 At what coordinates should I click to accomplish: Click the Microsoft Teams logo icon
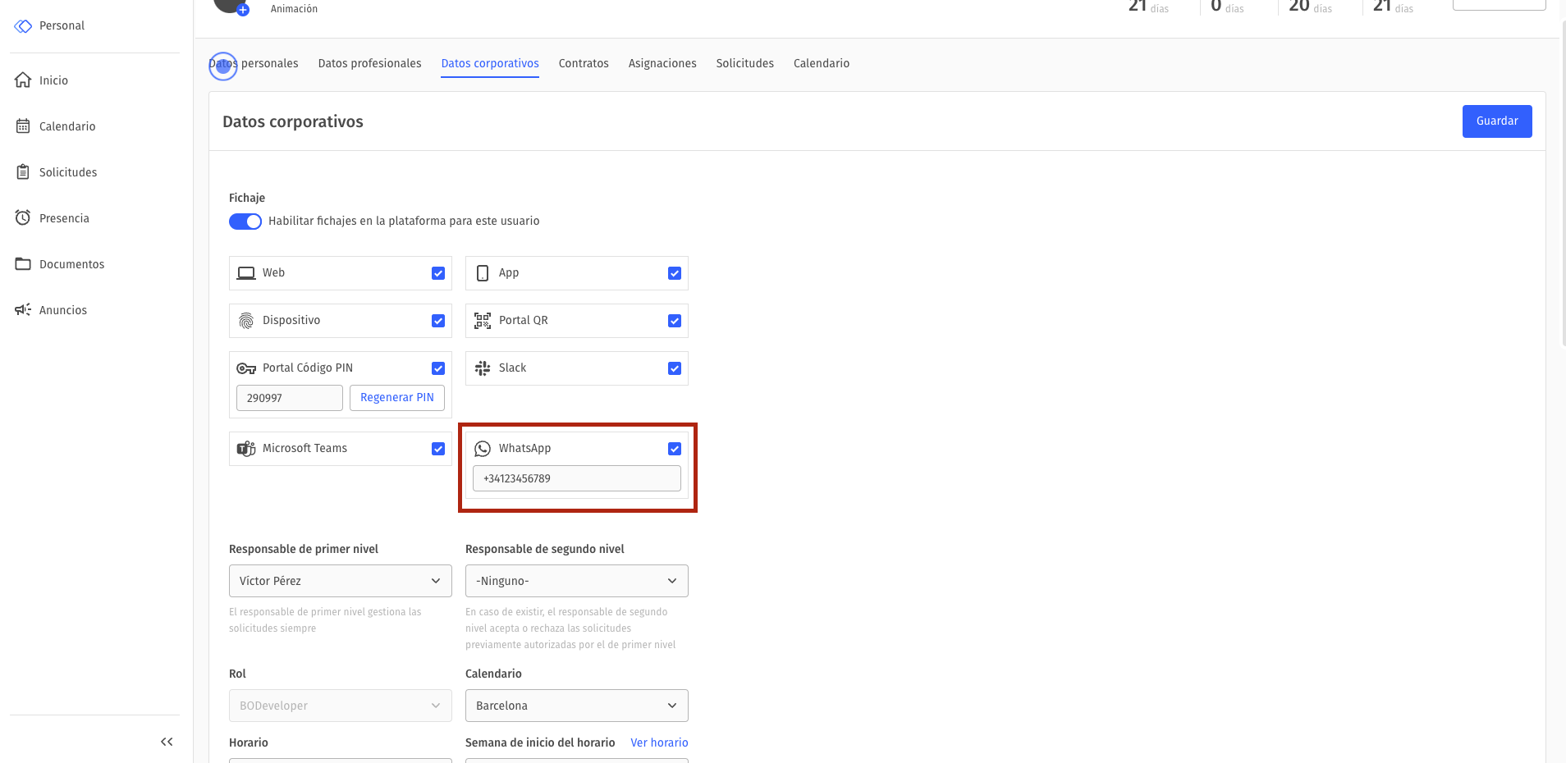click(246, 449)
